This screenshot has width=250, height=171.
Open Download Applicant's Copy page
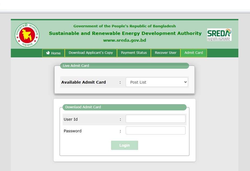pos(91,53)
